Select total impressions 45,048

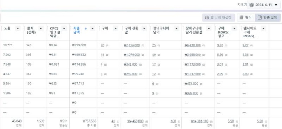(16, 121)
